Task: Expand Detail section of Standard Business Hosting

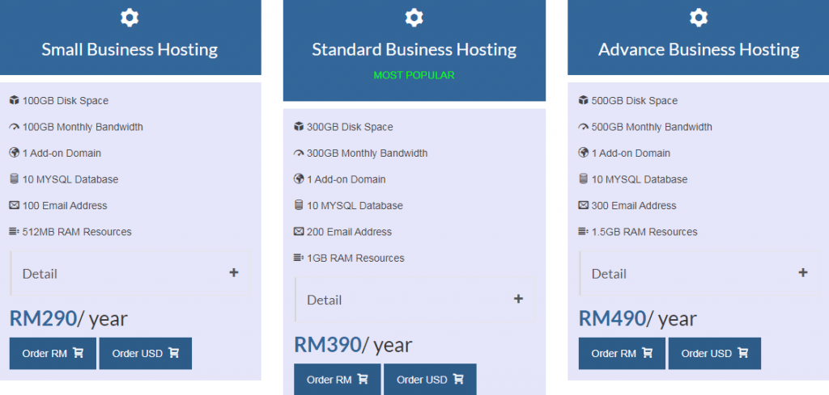Action: click(x=414, y=300)
